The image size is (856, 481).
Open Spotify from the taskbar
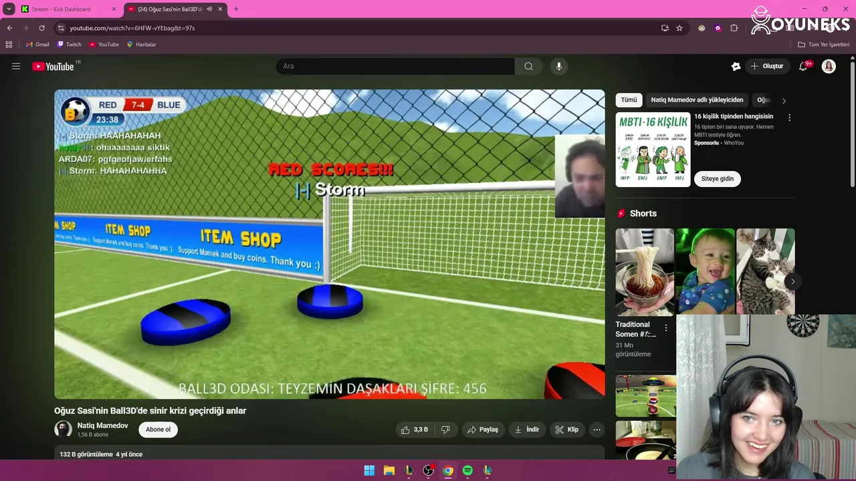(x=468, y=471)
